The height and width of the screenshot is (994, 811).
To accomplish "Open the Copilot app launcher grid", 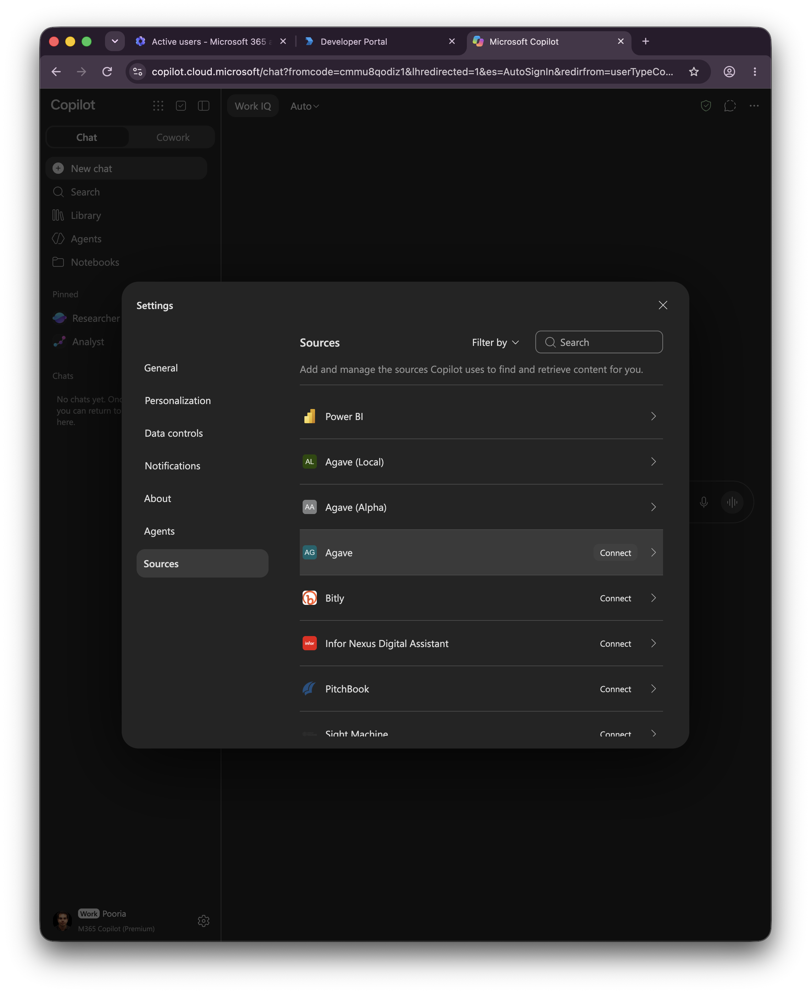I will coord(158,106).
